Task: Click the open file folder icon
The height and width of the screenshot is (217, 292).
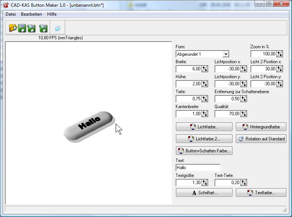Action: click(13, 28)
